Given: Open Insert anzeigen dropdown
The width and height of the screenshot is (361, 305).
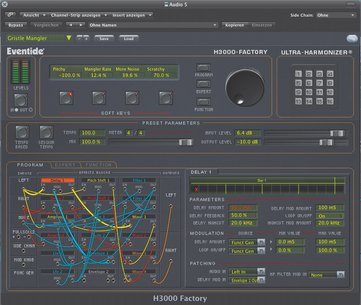Looking at the screenshot, I should [131, 15].
